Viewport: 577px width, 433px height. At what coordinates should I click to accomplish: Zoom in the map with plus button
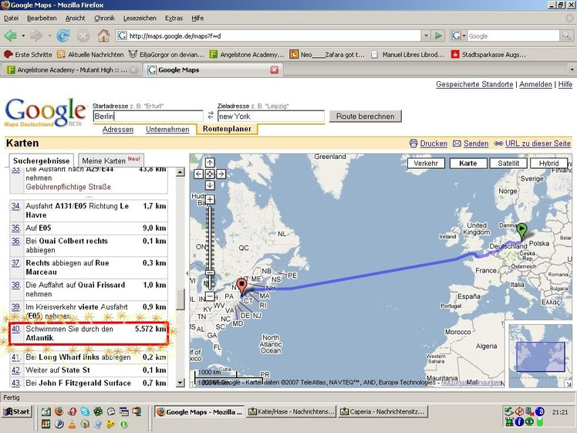210,200
